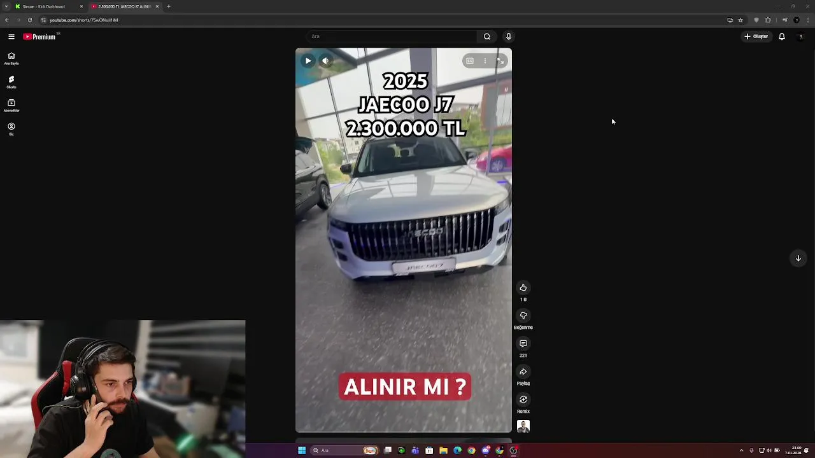The height and width of the screenshot is (458, 815).
Task: Open the Siz profile page in sidebar
Action: pyautogui.click(x=11, y=129)
